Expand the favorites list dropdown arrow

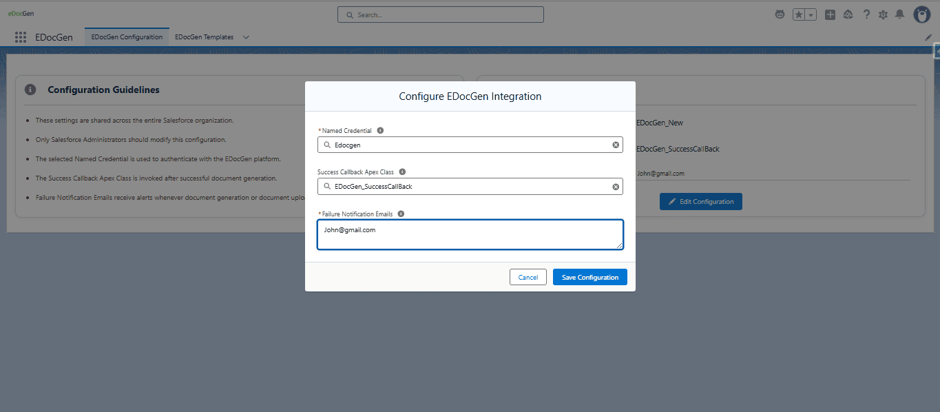811,14
